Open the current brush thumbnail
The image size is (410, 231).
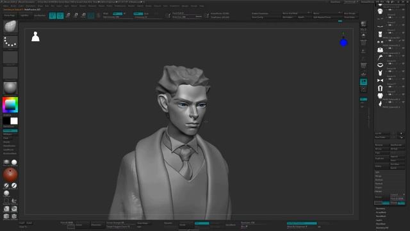[10, 26]
